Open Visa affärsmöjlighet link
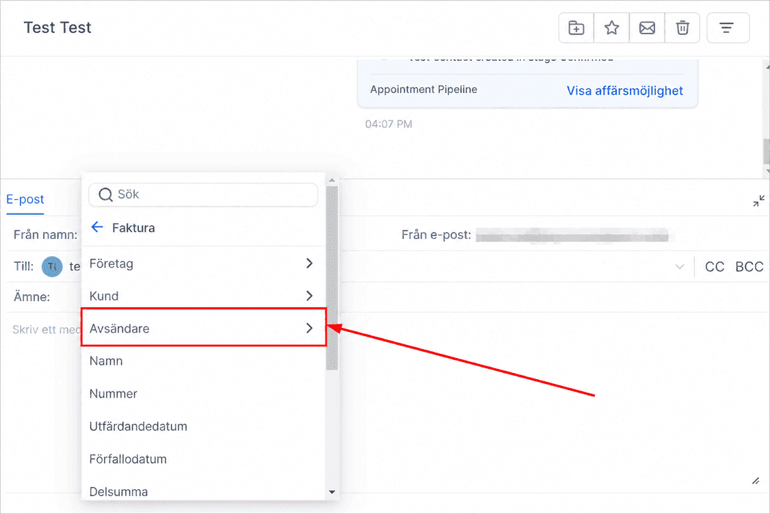Viewport: 770px width, 514px height. point(624,90)
